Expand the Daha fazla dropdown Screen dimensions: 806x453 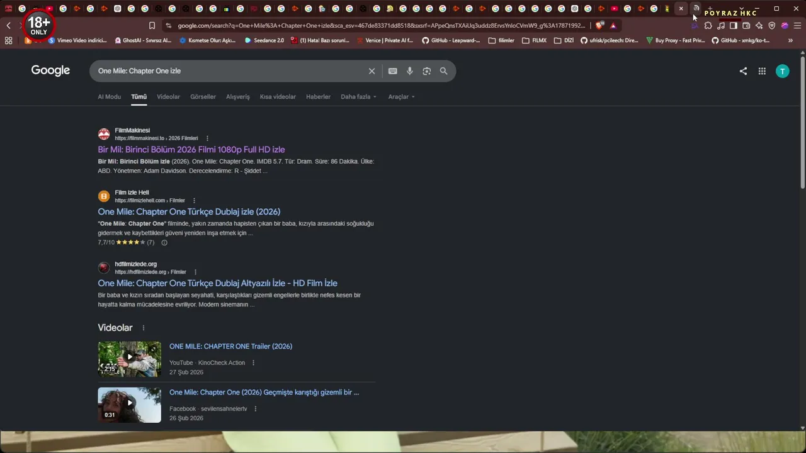[x=358, y=97]
